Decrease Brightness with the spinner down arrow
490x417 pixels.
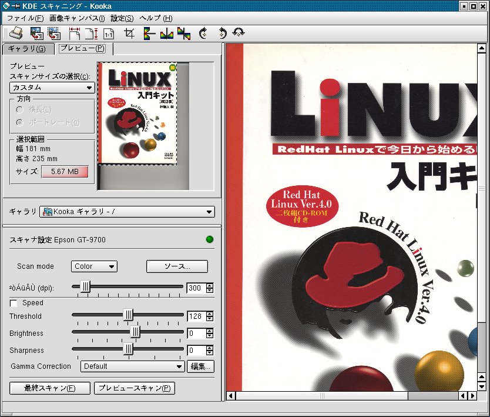[x=210, y=336]
